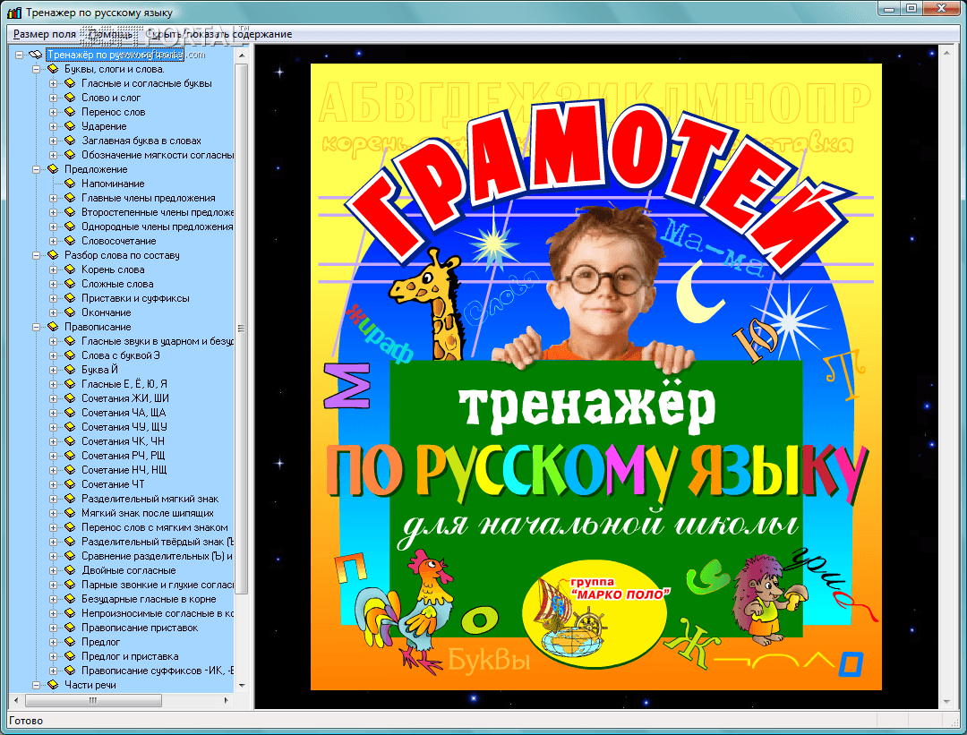Open the Размер поля menu
The height and width of the screenshot is (735, 967).
[x=45, y=34]
